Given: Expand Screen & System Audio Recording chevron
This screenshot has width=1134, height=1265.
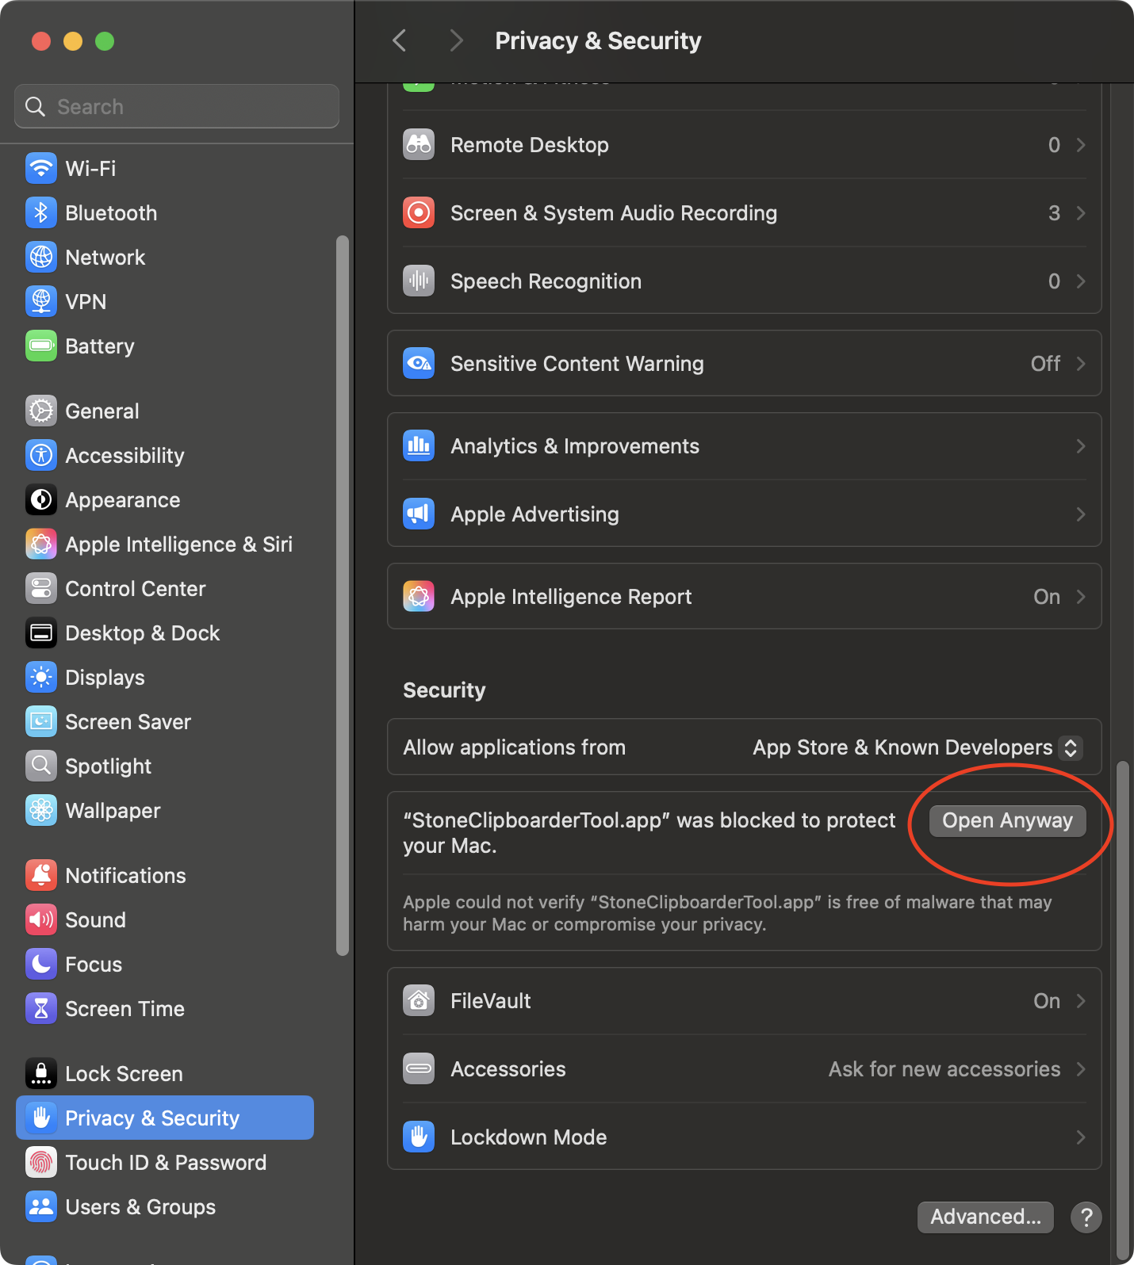Looking at the screenshot, I should point(1081,213).
